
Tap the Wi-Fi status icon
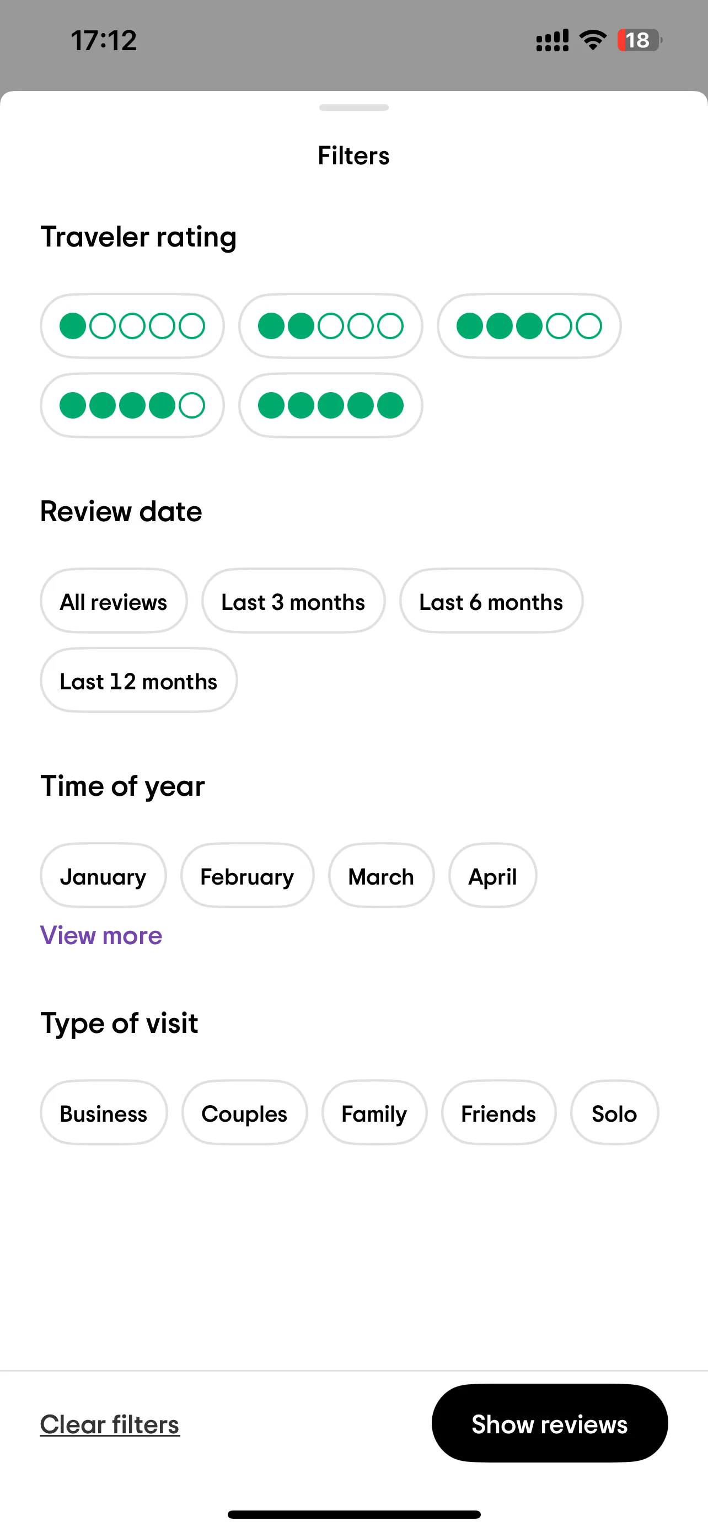tap(593, 40)
